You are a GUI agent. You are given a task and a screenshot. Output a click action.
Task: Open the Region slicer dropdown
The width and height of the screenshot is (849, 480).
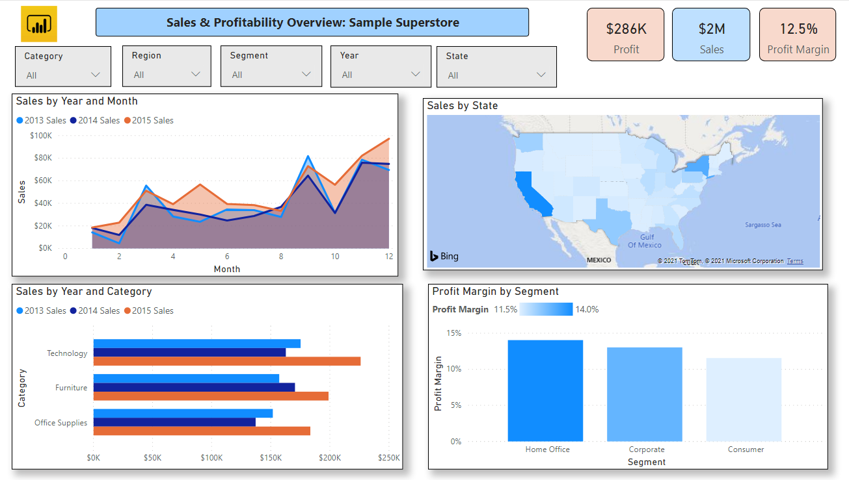click(x=196, y=74)
